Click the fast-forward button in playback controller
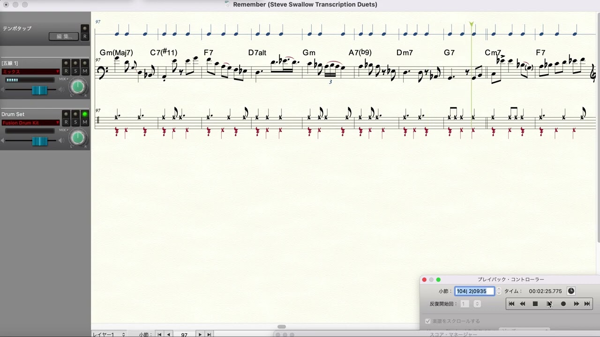 pyautogui.click(x=576, y=304)
